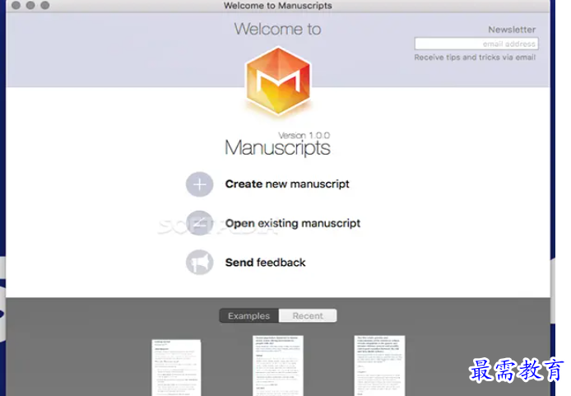
Task: Zoom the window using the third title bar button
Action: tap(45, 5)
